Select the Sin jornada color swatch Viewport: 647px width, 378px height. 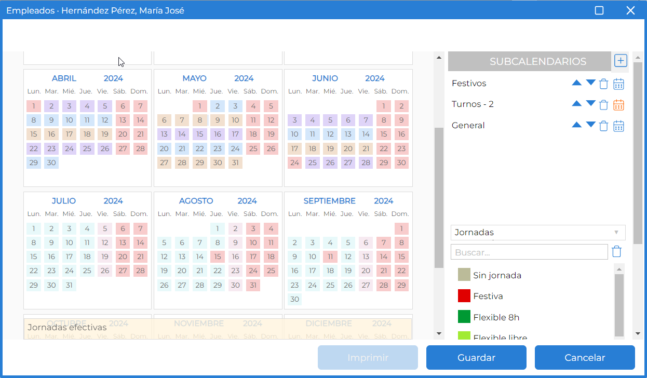tap(464, 275)
